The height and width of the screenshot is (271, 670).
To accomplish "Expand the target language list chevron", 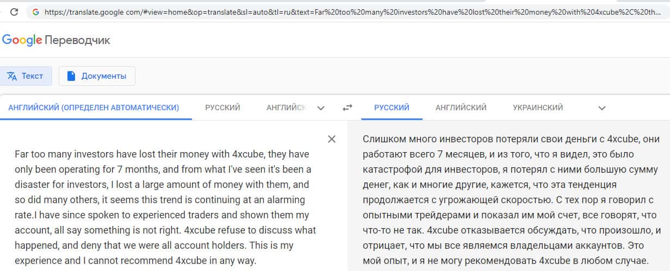I will (x=601, y=108).
